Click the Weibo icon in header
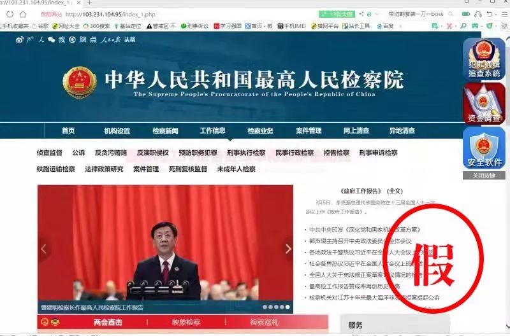Screen dimensions: 510x336 pyautogui.click(x=19, y=39)
